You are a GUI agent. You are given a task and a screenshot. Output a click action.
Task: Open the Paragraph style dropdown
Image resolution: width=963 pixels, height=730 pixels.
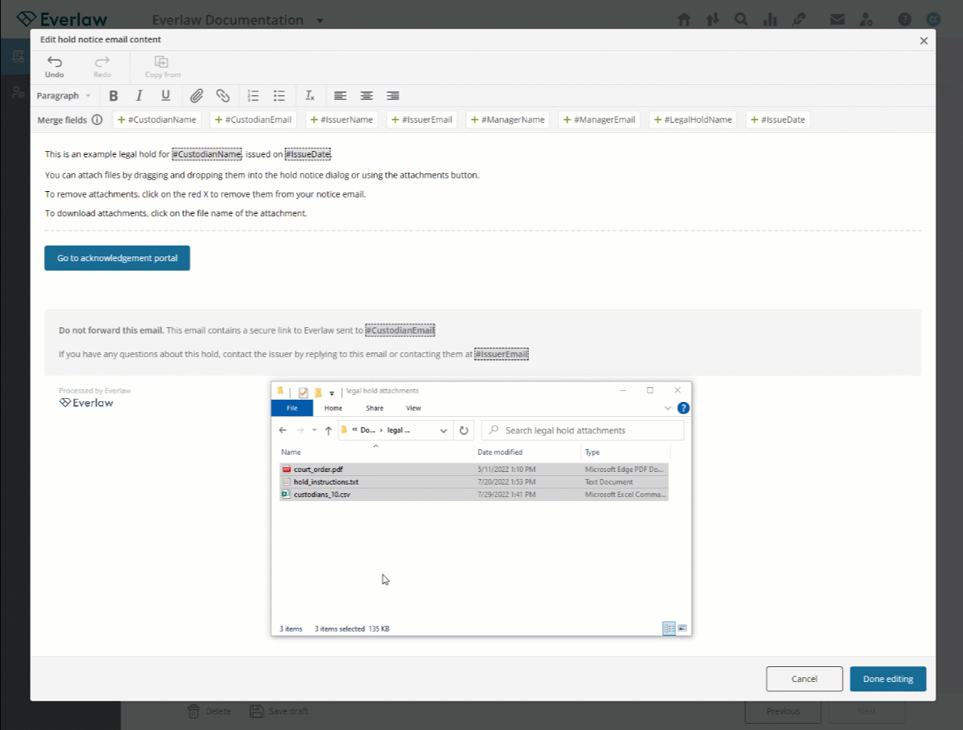pyautogui.click(x=64, y=95)
